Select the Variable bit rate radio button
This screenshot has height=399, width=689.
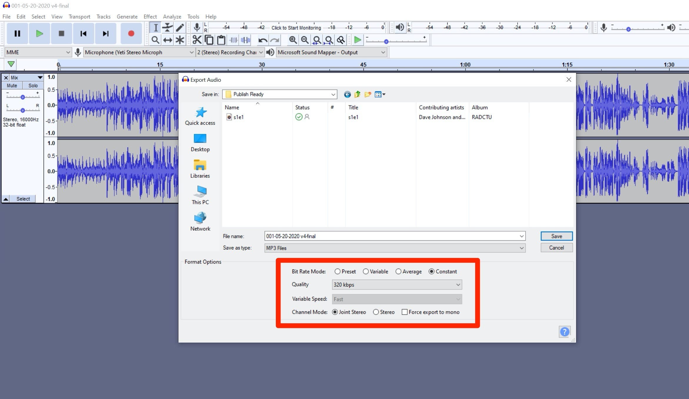[x=366, y=271]
